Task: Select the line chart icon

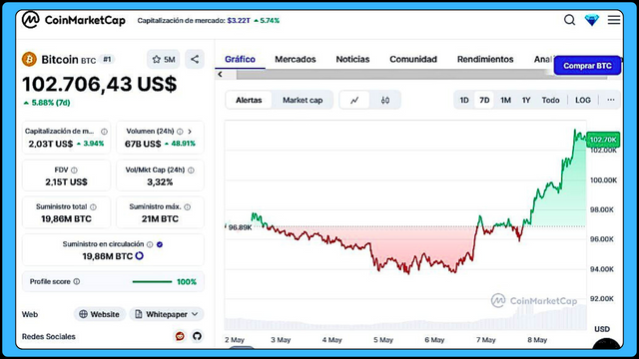Action: [x=354, y=100]
